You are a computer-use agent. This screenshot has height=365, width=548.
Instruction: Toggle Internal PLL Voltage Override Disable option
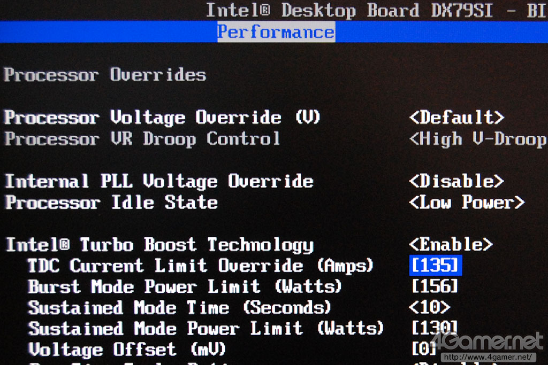pyautogui.click(x=456, y=181)
